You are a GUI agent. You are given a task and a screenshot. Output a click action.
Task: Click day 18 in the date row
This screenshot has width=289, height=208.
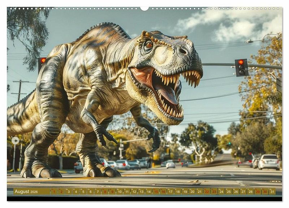point(178,191)
